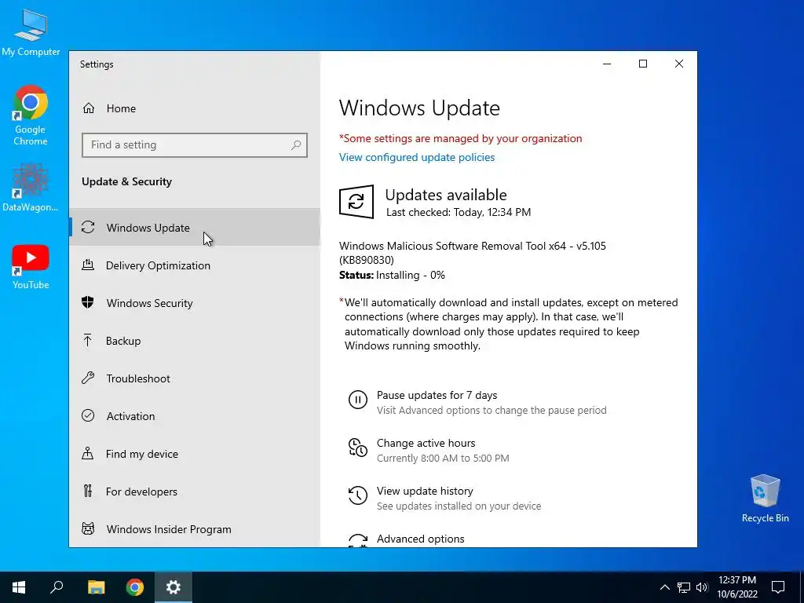Open the notification Action Center icon
This screenshot has height=603, width=804.
tap(778, 587)
